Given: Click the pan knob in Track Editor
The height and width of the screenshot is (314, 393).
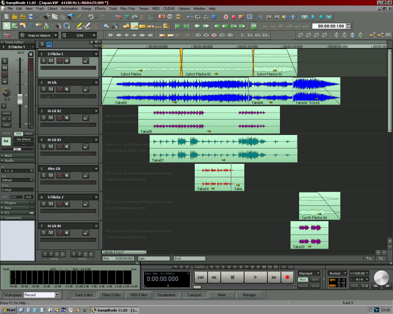Looking at the screenshot, I should click(6, 92).
